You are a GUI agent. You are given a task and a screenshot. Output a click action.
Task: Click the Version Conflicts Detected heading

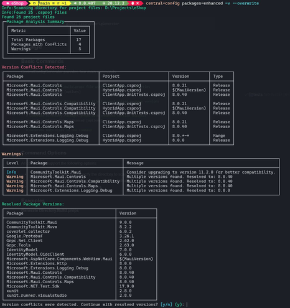pos(34,67)
